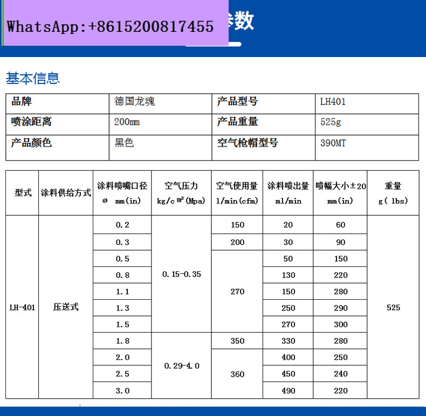Screen dimensions: 426x416
Task: Select paint output 150 in the 1.1 row
Action: (x=288, y=292)
